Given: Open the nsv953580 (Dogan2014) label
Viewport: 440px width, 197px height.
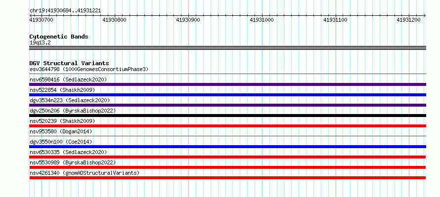Looking at the screenshot, I should point(61,131).
